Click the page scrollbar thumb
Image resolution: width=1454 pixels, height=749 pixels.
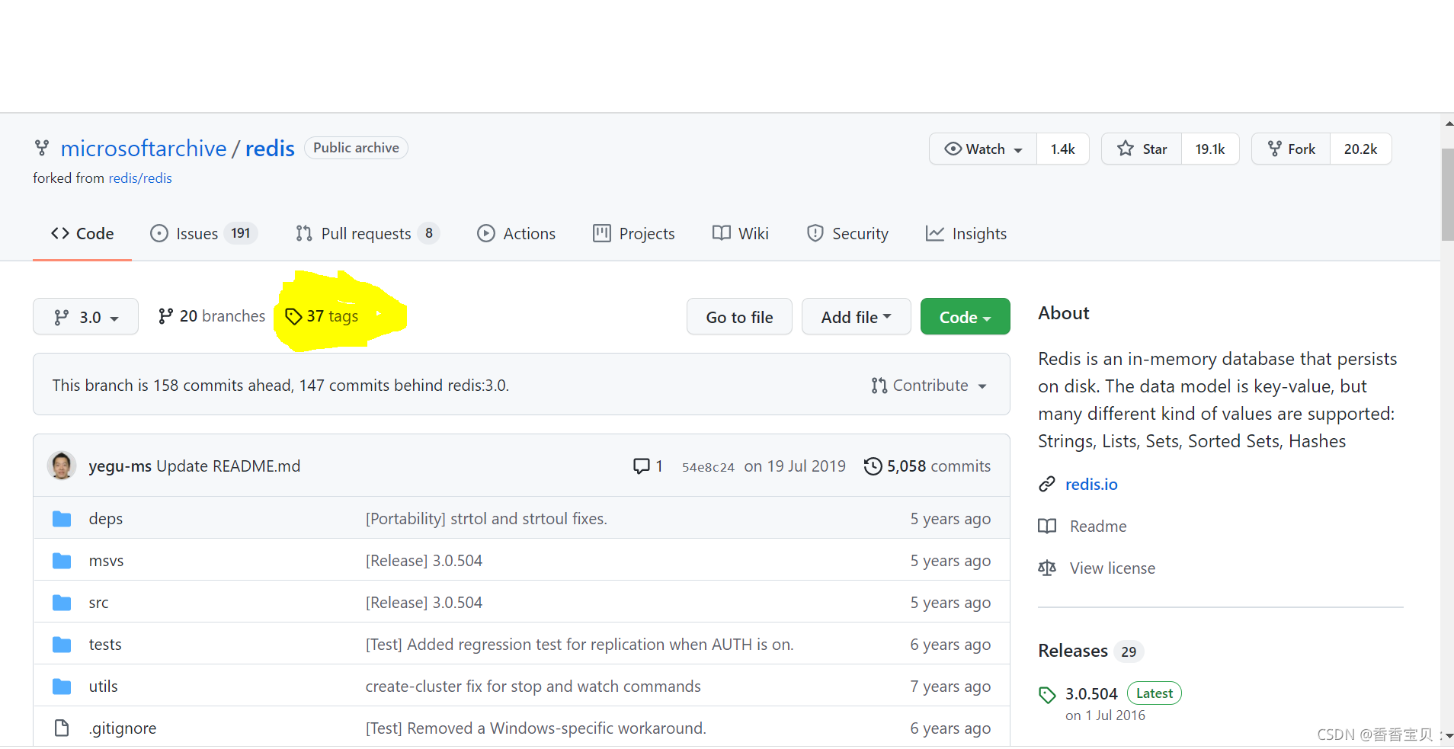click(1447, 194)
